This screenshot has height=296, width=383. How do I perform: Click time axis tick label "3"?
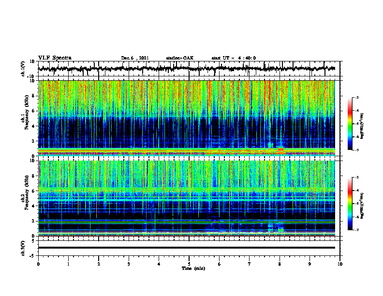pyautogui.click(x=129, y=264)
